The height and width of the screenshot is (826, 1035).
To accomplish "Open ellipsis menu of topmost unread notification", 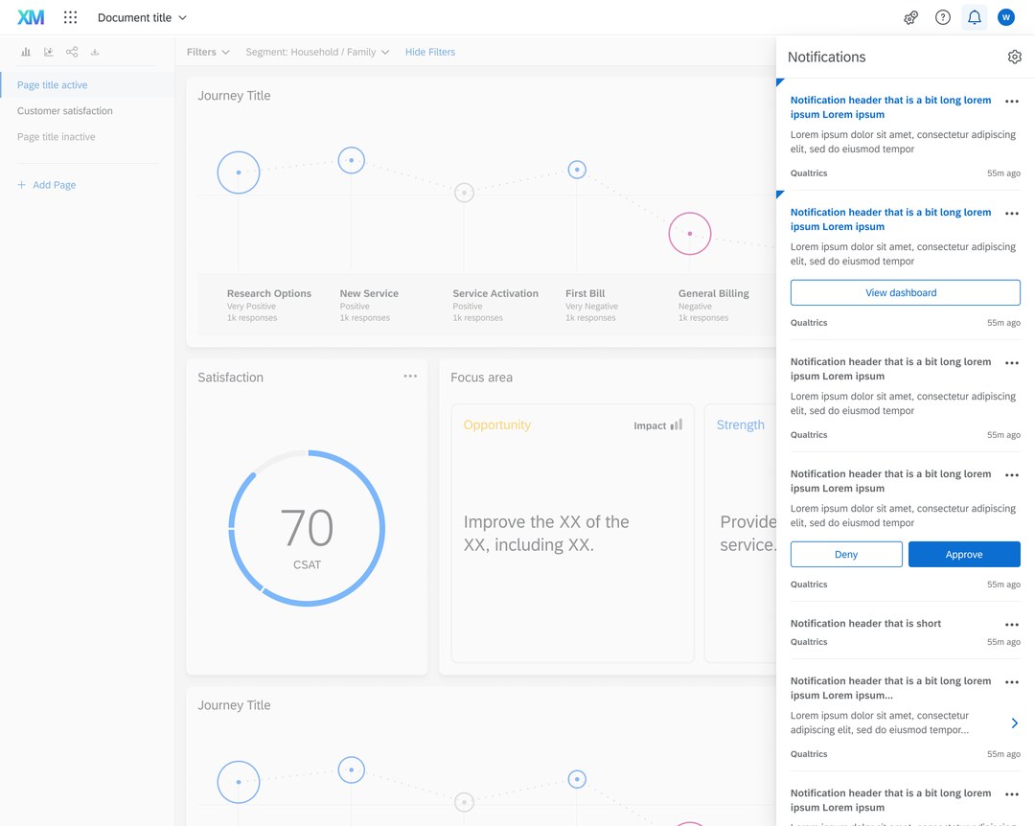I will pos(1012,101).
